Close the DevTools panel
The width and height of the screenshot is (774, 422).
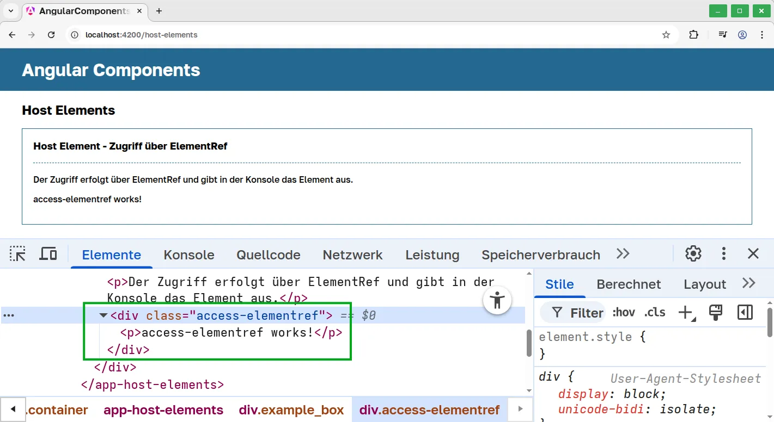tap(753, 253)
